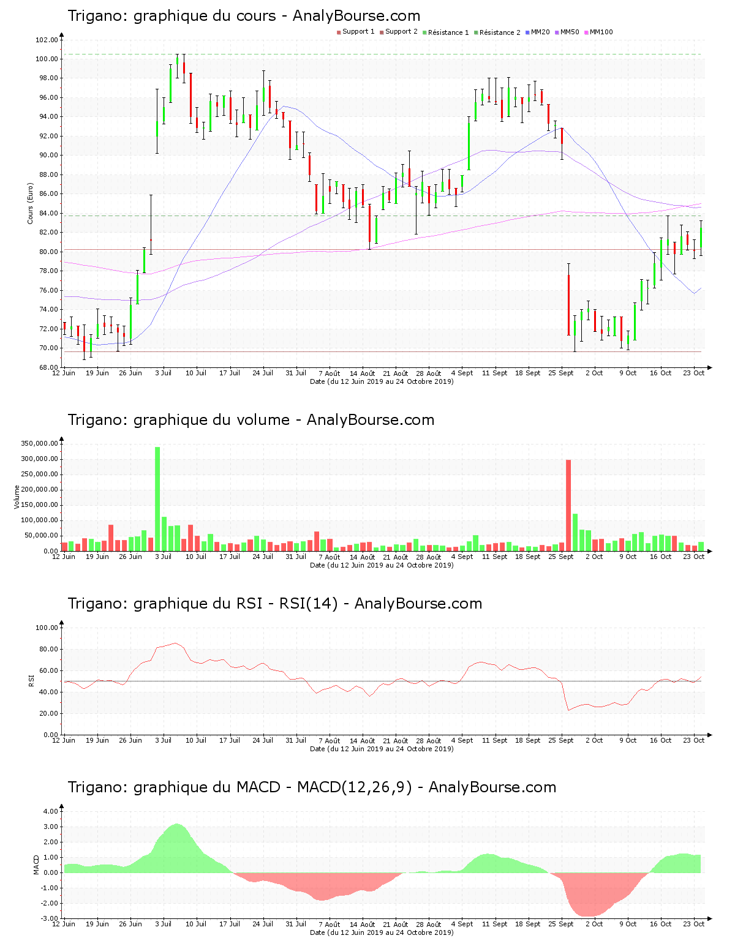735x949 pixels.
Task: Click the title 'Trigano: graphique du volume'
Action: point(178,420)
